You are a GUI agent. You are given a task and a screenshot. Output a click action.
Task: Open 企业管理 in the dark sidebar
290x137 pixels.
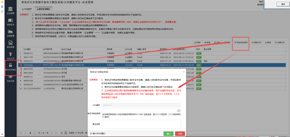[x=11, y=10]
